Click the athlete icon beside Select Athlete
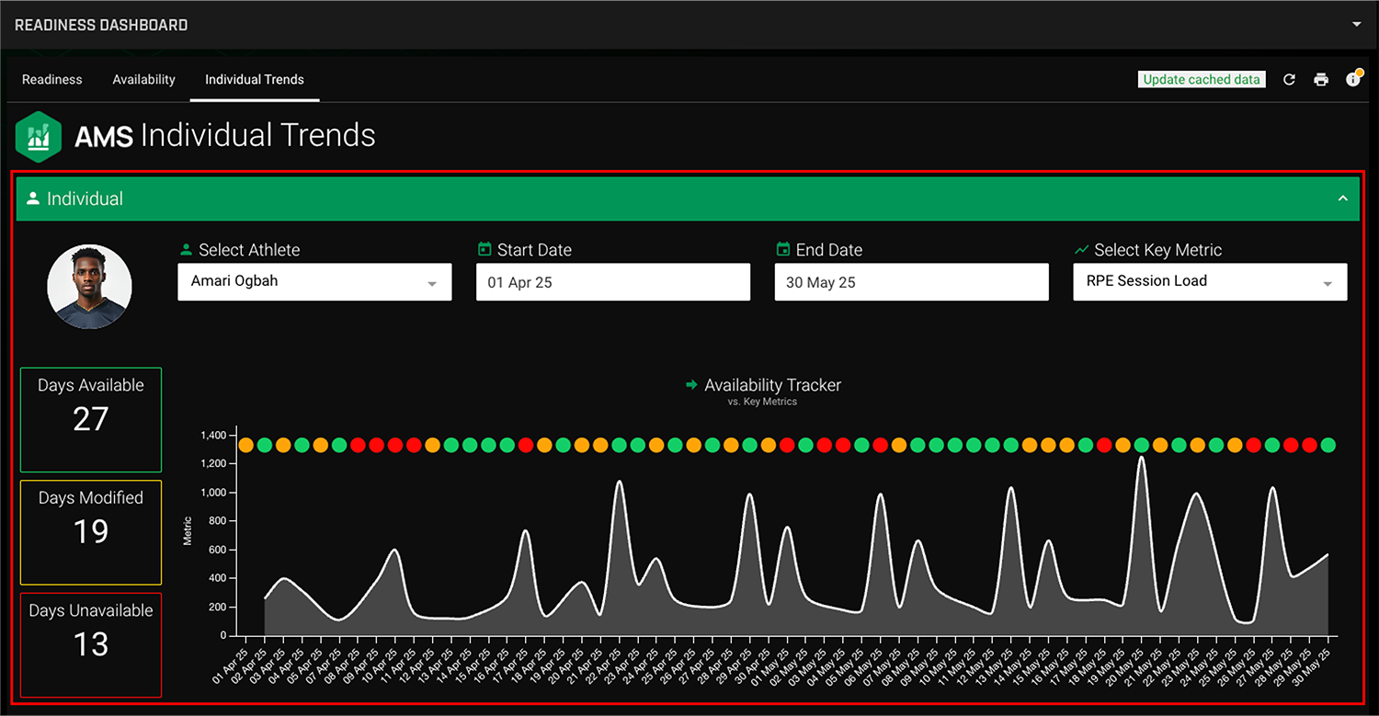1379x716 pixels. (185, 248)
